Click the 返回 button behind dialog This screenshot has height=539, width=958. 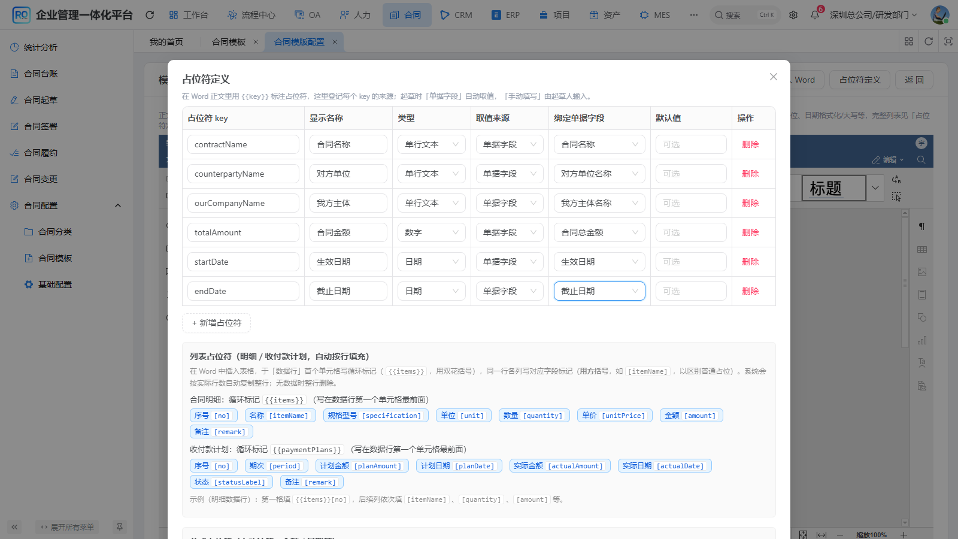914,80
